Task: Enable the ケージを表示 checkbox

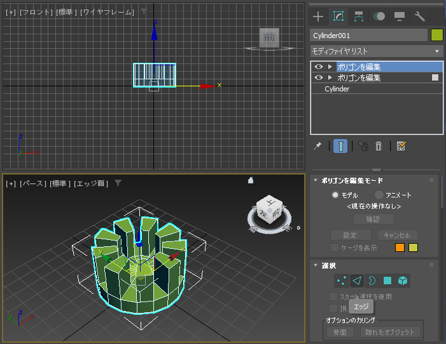Action: click(335, 248)
